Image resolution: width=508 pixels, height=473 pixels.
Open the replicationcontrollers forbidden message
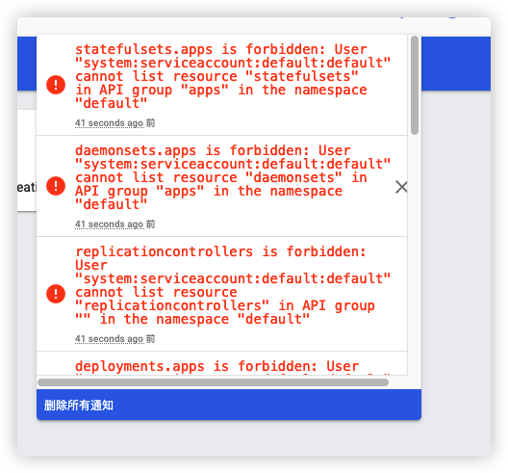233,285
